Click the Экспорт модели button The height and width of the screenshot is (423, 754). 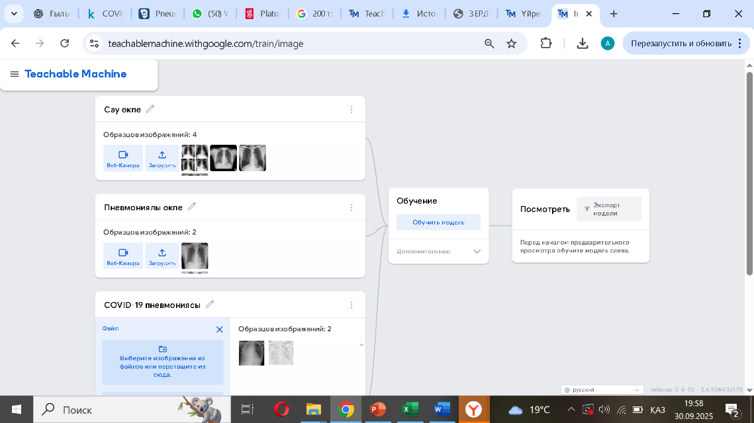609,209
